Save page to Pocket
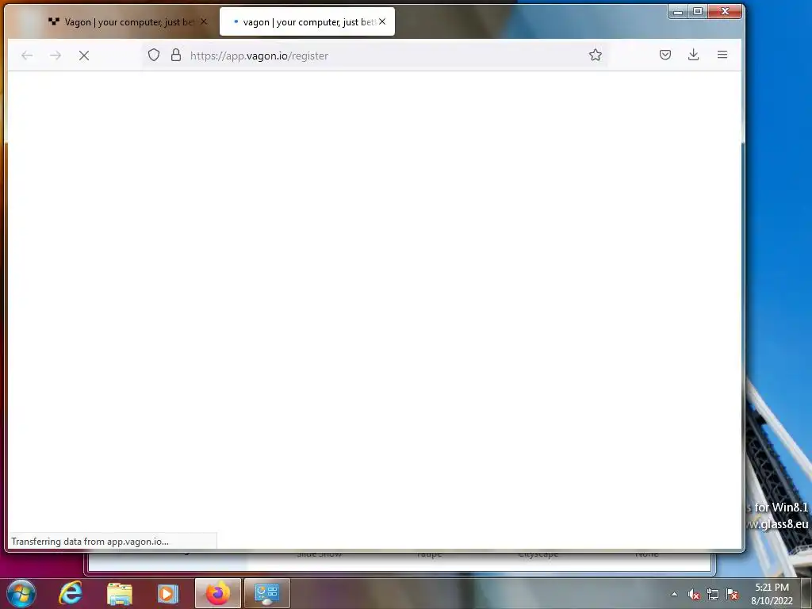 (665, 55)
